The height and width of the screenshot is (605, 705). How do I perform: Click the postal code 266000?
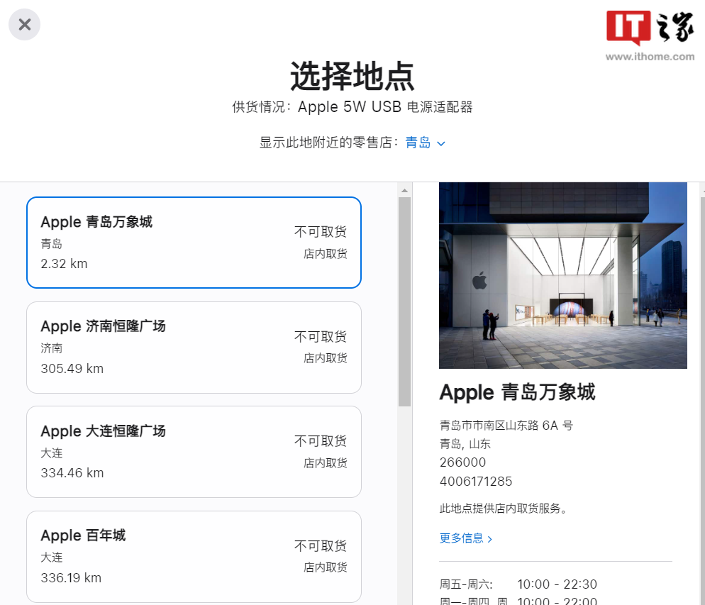[462, 462]
